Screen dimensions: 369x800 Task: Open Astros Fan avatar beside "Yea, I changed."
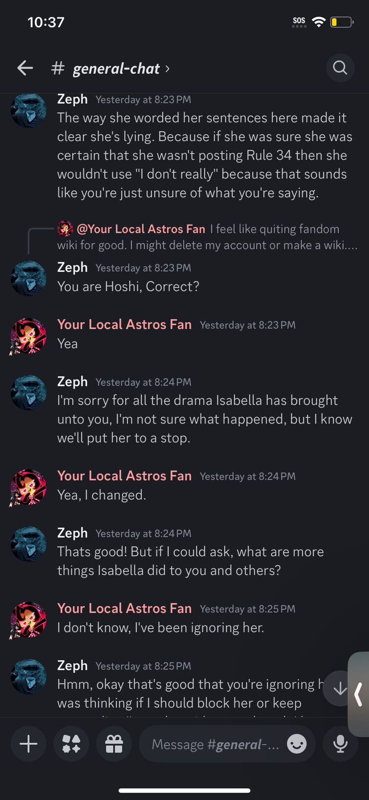(28, 487)
